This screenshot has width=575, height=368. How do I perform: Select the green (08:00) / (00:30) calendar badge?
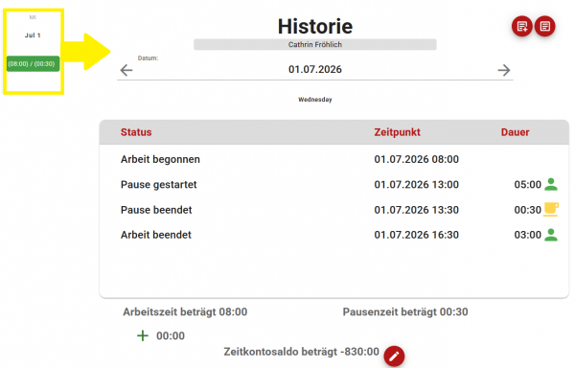[x=33, y=64]
